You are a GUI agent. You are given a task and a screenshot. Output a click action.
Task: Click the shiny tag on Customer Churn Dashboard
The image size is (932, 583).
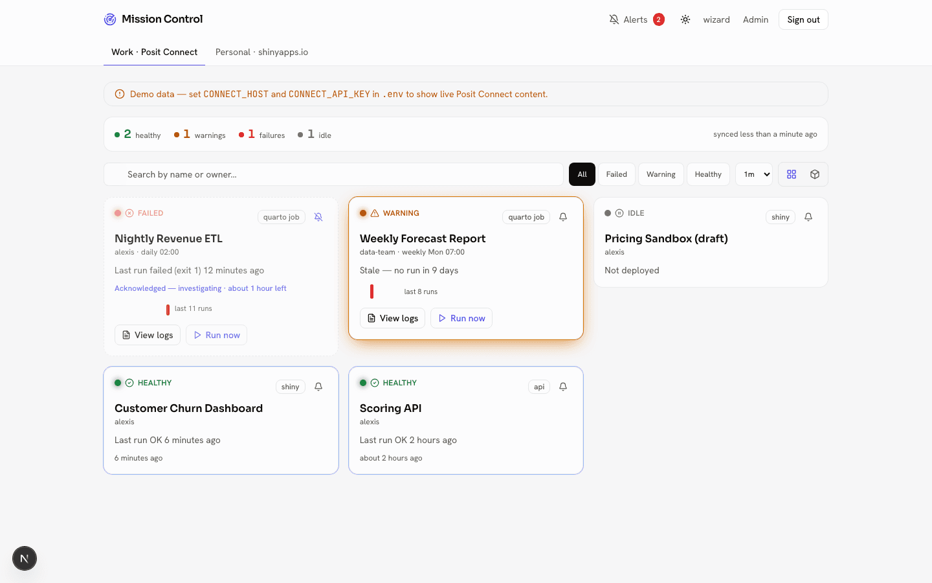pos(291,387)
